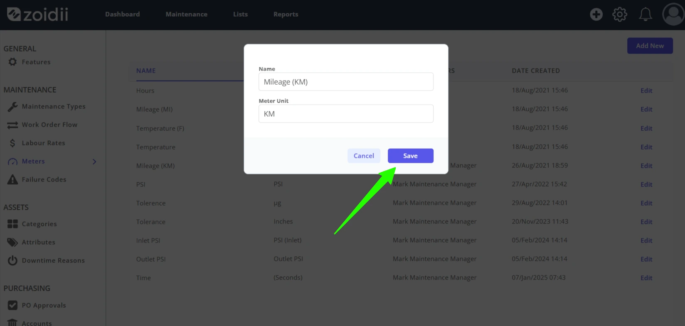Click the PO Approvals checkmark icon
This screenshot has height=326, width=685.
12,305
